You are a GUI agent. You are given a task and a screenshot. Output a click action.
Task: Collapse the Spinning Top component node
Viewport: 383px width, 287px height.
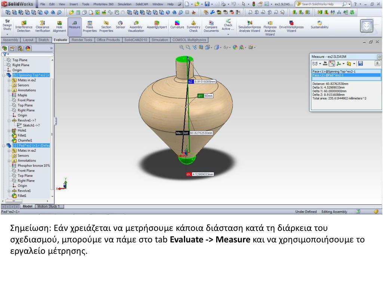tap(4, 75)
